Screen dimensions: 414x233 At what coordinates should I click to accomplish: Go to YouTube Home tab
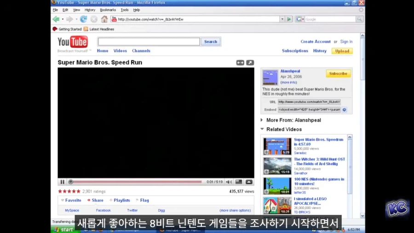pos(103,51)
